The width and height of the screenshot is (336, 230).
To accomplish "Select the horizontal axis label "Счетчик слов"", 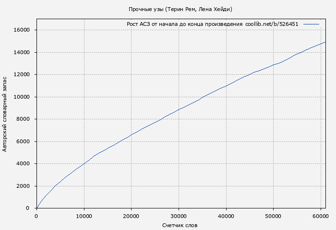I will (180, 225).
